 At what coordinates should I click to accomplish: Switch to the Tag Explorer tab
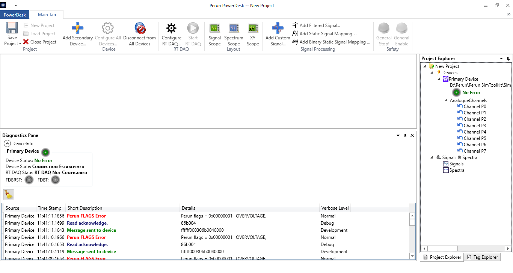tap(482, 257)
